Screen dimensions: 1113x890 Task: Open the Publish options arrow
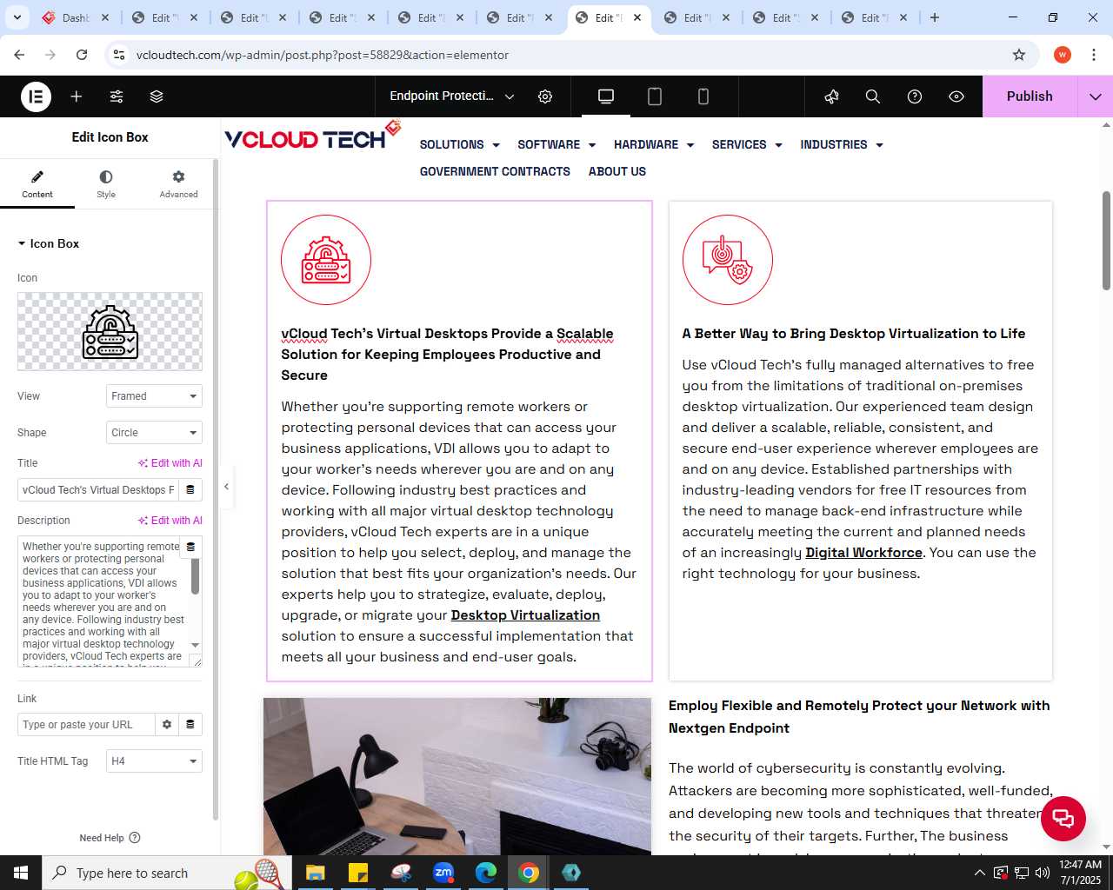pos(1096,96)
